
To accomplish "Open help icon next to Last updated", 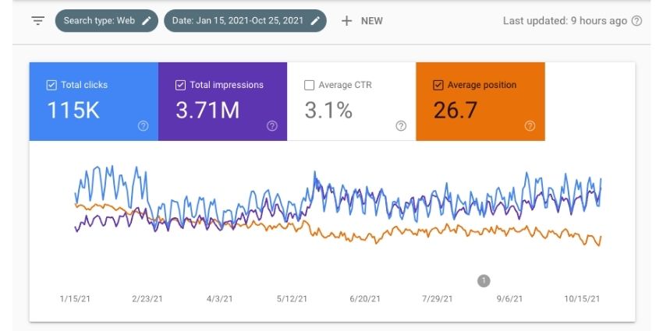I will click(636, 21).
